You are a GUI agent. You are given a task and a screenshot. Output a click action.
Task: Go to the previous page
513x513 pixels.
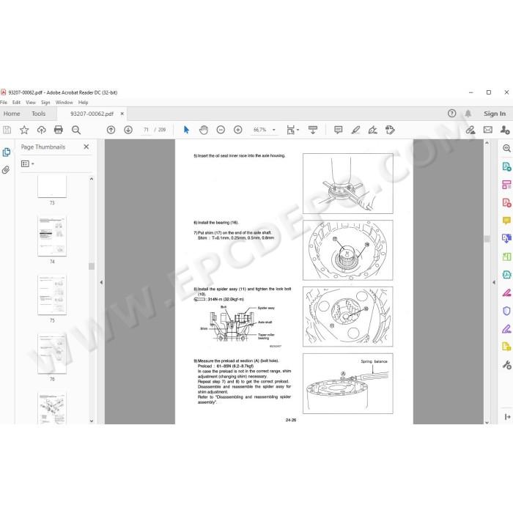click(x=111, y=130)
